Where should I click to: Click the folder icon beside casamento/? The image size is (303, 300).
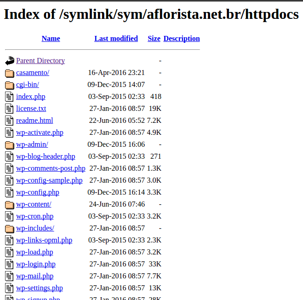pos(10,73)
